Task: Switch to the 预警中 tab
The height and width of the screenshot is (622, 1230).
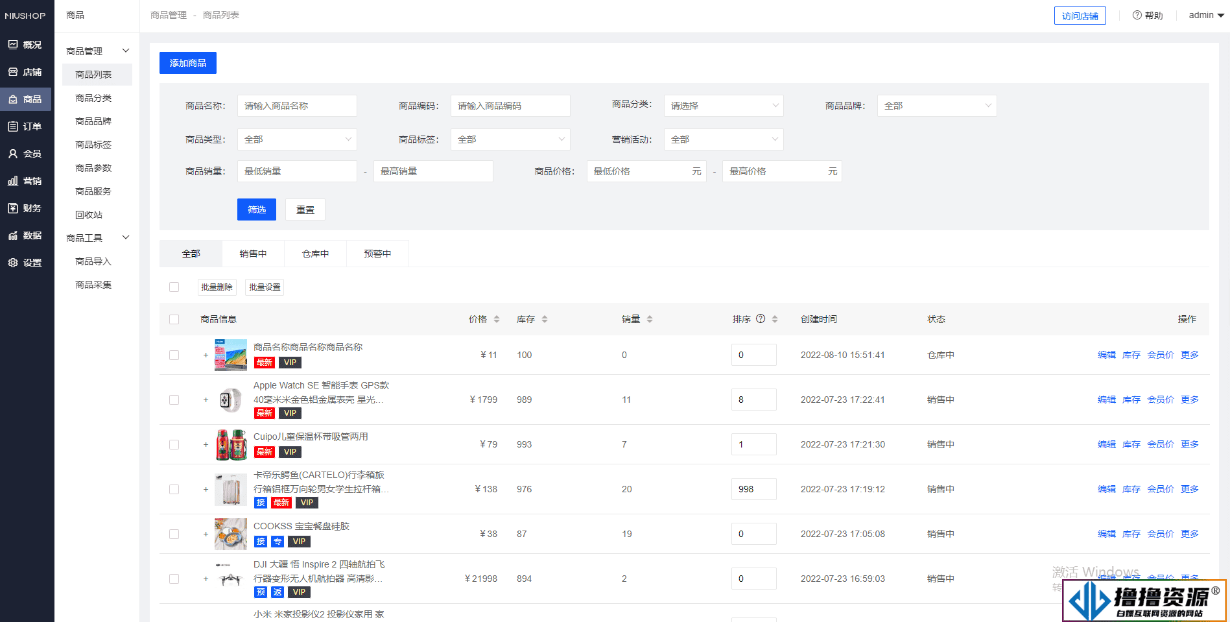Action: point(377,254)
